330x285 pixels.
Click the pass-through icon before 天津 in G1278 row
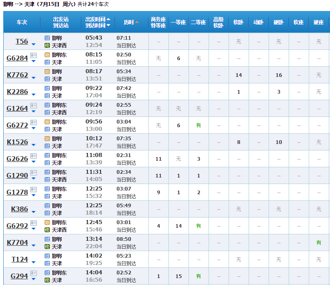47,196
